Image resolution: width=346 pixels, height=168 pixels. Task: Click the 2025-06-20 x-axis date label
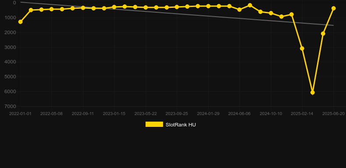click(x=333, y=114)
